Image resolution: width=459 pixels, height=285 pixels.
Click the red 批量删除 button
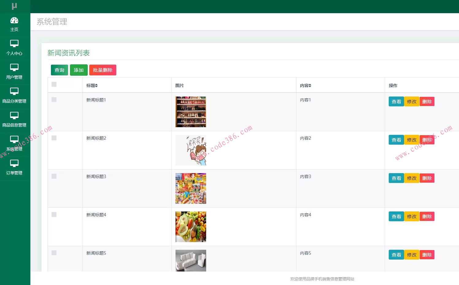[x=103, y=70]
